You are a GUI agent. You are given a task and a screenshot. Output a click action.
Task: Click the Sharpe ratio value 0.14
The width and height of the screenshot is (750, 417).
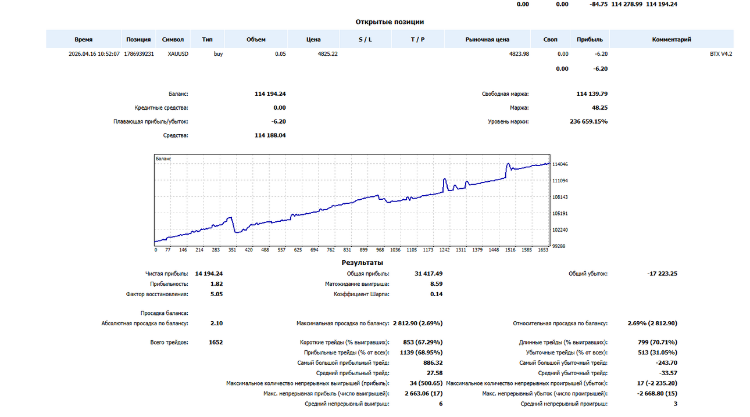[x=436, y=294]
